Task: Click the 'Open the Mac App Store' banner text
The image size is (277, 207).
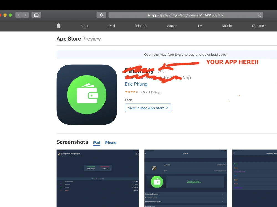Action: 186,55
